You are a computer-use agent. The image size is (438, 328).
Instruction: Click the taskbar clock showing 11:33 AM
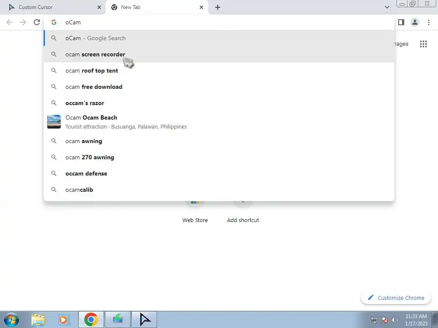(x=416, y=320)
